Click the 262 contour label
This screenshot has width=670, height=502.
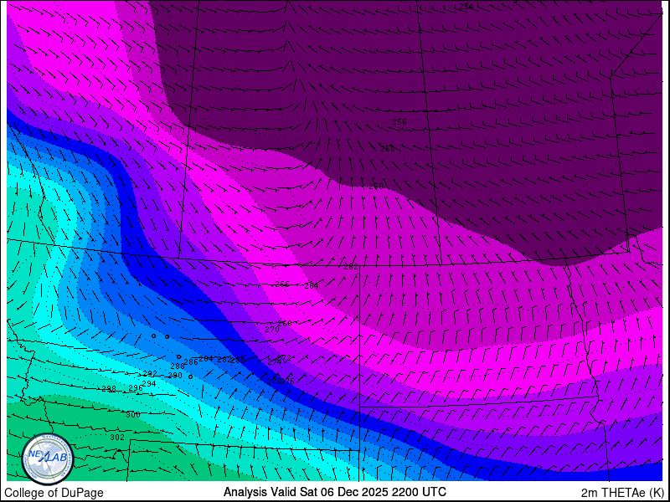click(x=350, y=267)
